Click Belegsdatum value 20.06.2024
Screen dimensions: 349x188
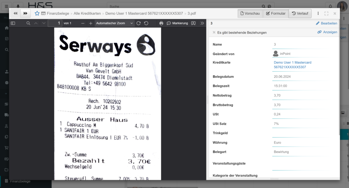282,76
